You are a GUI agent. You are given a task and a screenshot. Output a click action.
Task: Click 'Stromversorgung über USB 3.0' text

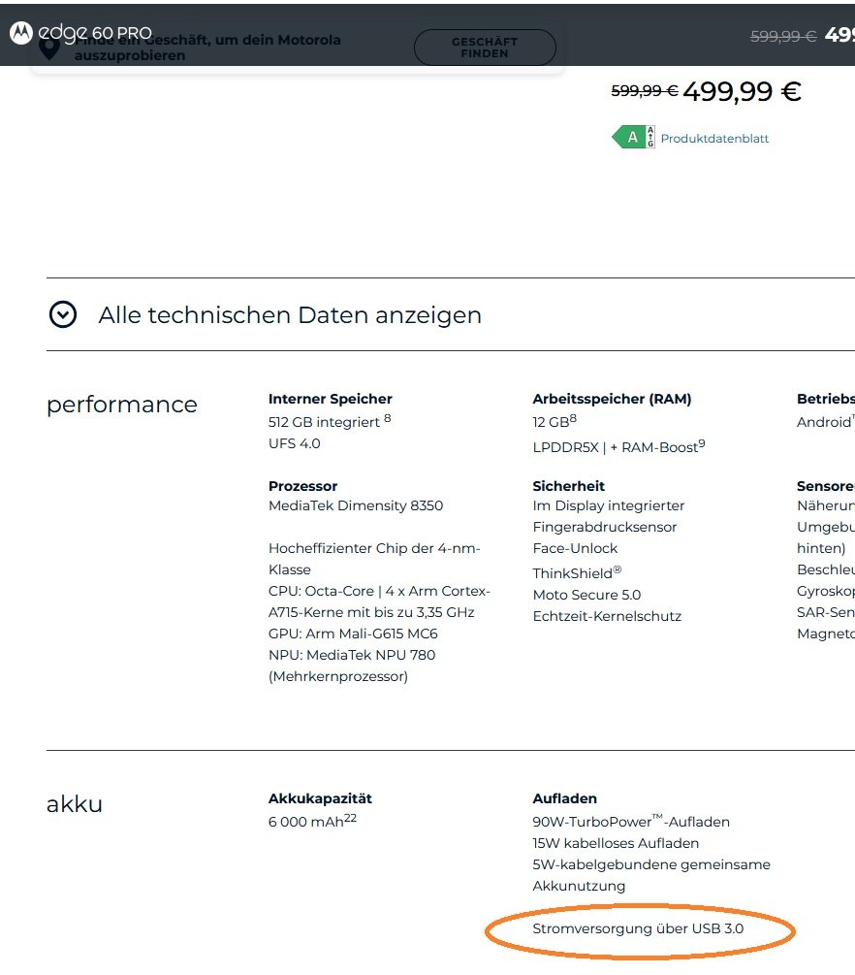[638, 928]
